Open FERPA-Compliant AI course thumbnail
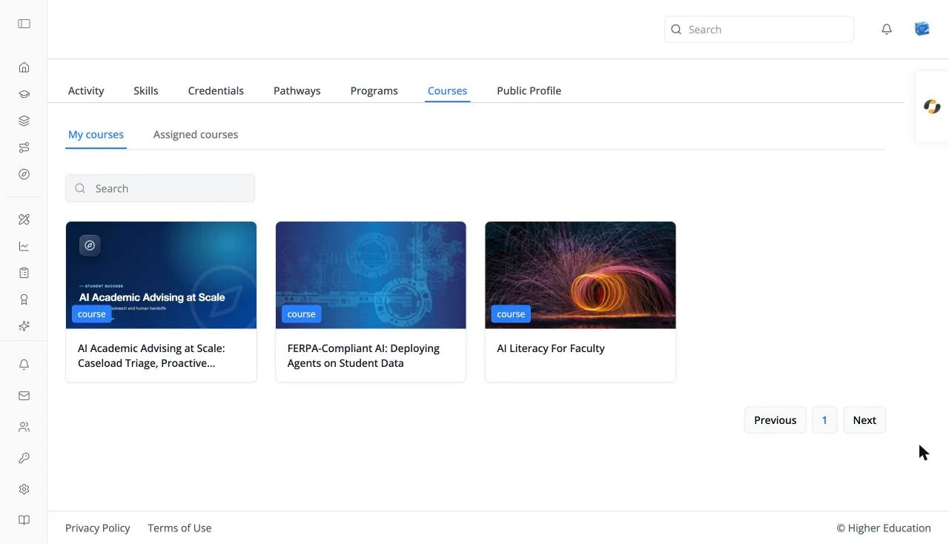The width and height of the screenshot is (949, 544). click(x=371, y=275)
